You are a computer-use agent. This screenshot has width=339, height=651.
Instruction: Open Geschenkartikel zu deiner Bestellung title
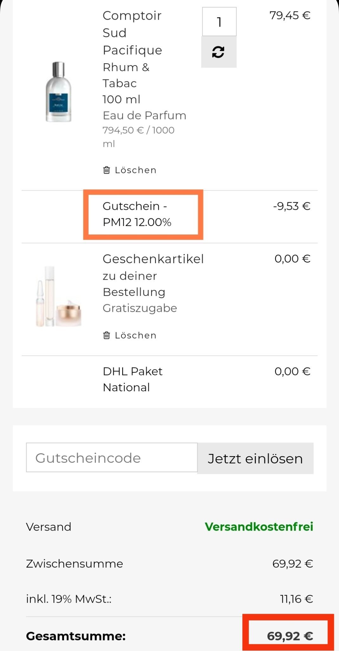tap(153, 275)
